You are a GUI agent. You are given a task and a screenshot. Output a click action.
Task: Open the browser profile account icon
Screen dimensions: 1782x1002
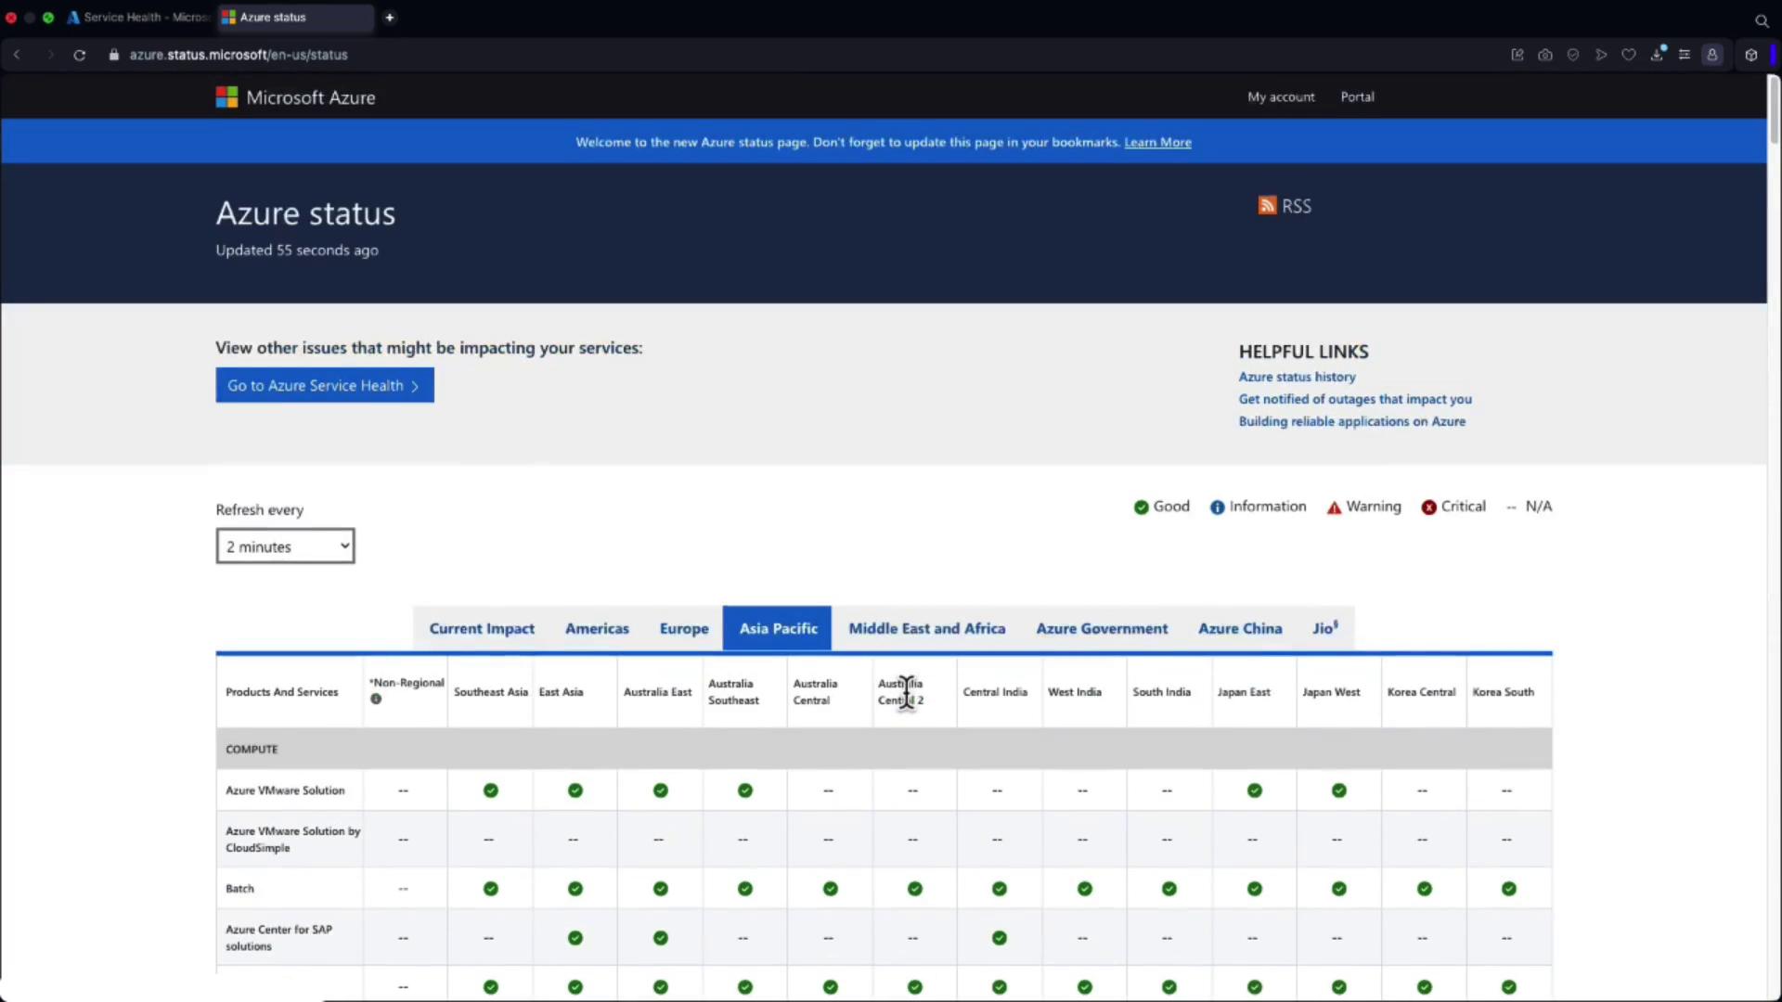point(1712,55)
